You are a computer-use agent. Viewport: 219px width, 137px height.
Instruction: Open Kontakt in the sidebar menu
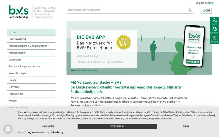(x=31, y=101)
